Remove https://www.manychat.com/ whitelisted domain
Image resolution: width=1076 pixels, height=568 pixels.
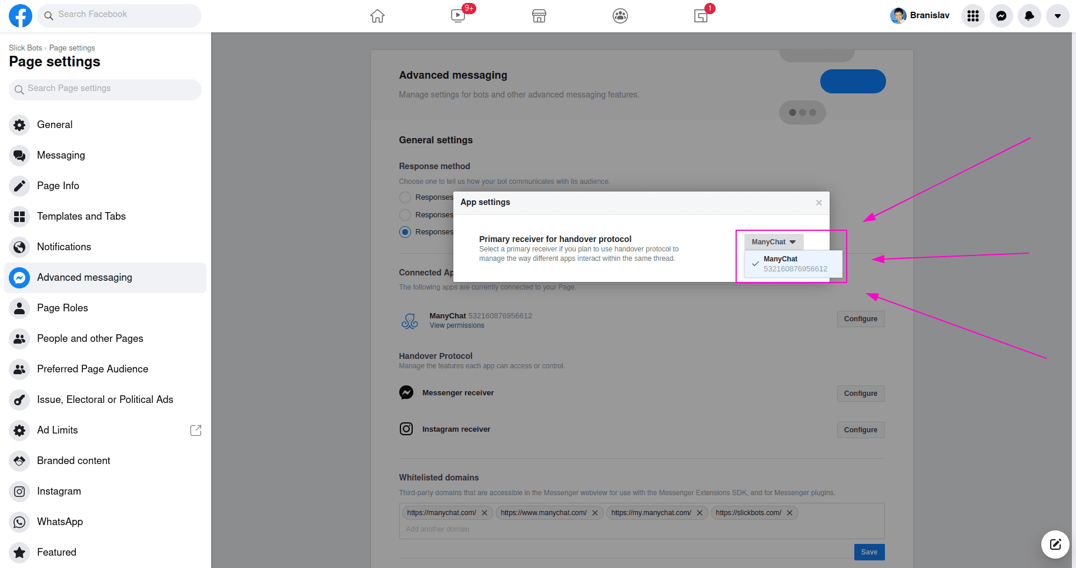pos(595,513)
